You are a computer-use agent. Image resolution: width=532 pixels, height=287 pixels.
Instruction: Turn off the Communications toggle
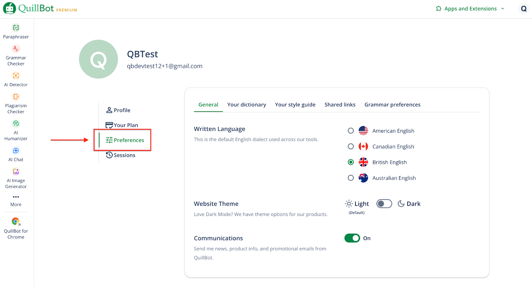352,238
